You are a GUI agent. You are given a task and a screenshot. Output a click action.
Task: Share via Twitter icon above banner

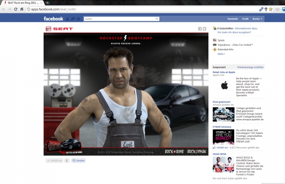[204, 29]
